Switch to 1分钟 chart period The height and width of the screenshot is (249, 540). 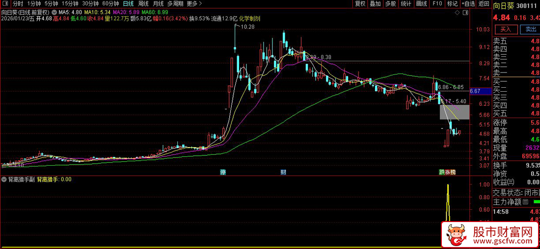34,4
